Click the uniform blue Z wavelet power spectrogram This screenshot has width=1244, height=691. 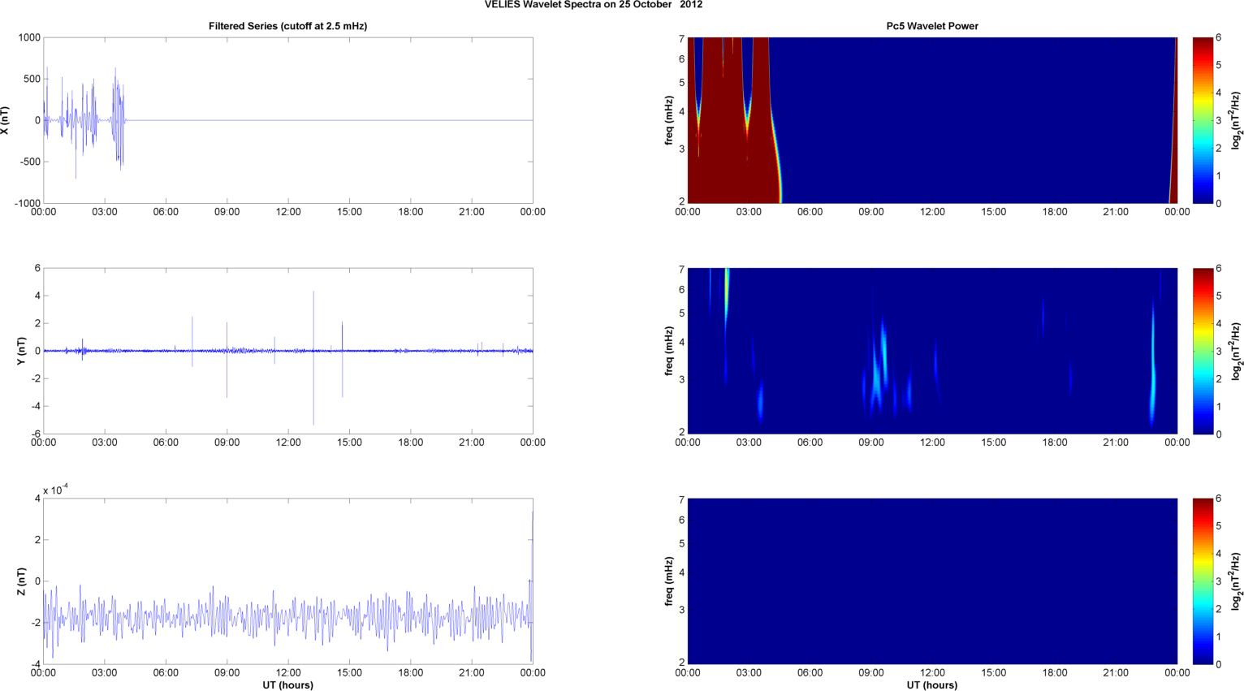pos(932,581)
